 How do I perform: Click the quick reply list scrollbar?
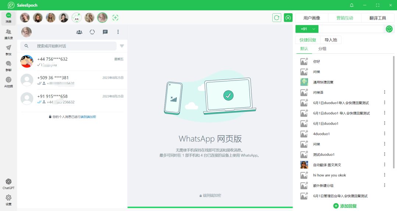click(394, 111)
